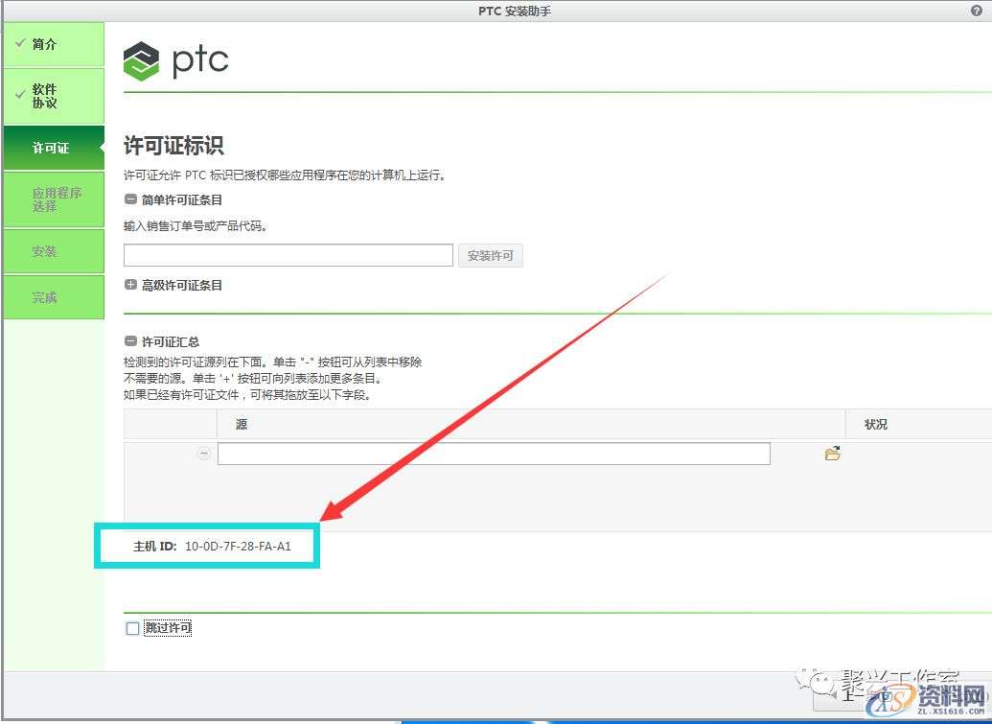Screen dimensions: 992x724
Task: Click checkmark icon beside 软件协议 step
Action: click(x=19, y=94)
